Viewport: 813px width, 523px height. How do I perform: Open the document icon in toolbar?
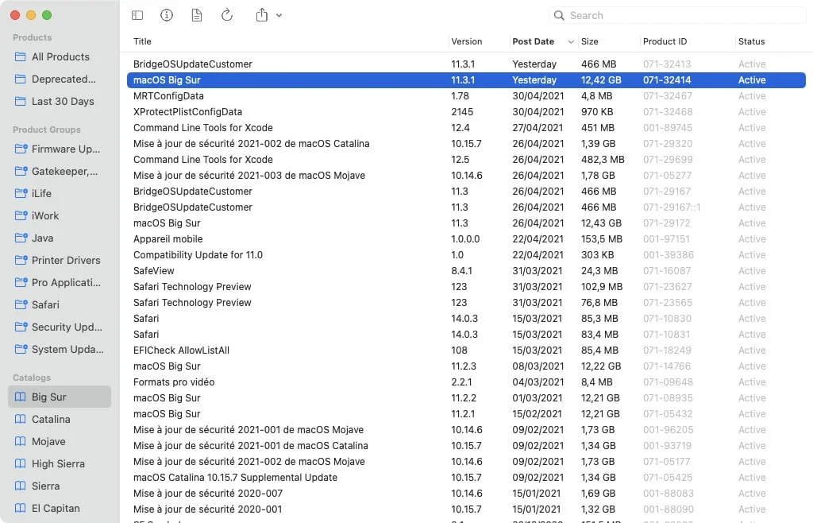(x=197, y=15)
